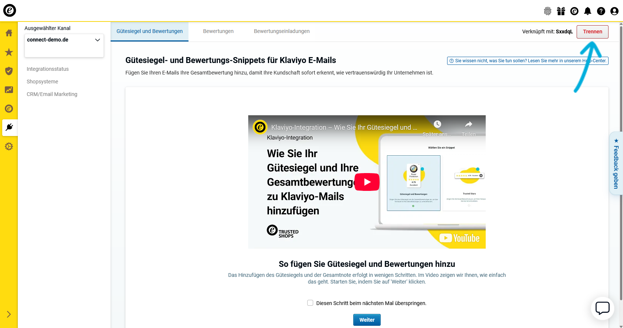
Task: Click the Trennen button
Action: (x=592, y=32)
